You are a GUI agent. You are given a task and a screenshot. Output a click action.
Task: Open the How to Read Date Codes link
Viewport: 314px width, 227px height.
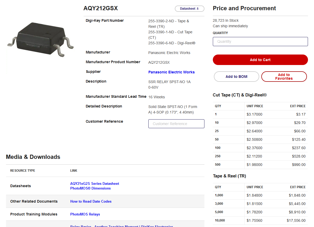91,201
